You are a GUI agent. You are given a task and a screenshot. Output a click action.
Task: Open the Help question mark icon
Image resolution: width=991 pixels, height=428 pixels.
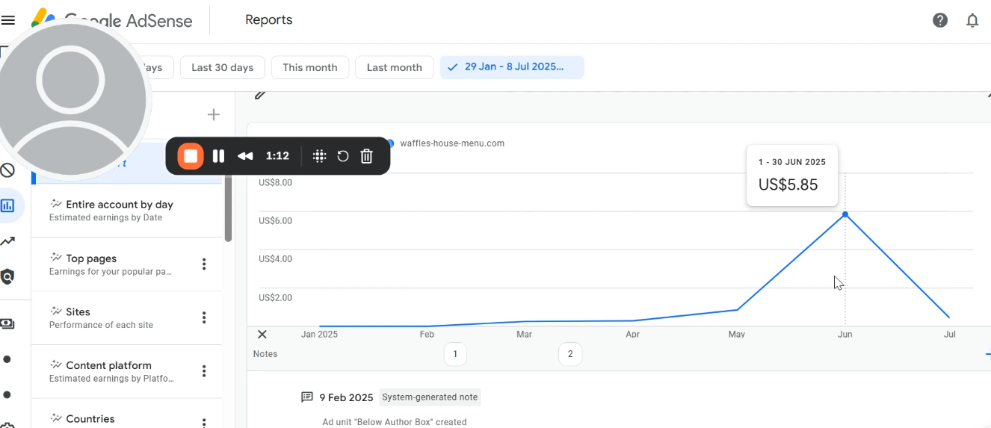coord(940,20)
